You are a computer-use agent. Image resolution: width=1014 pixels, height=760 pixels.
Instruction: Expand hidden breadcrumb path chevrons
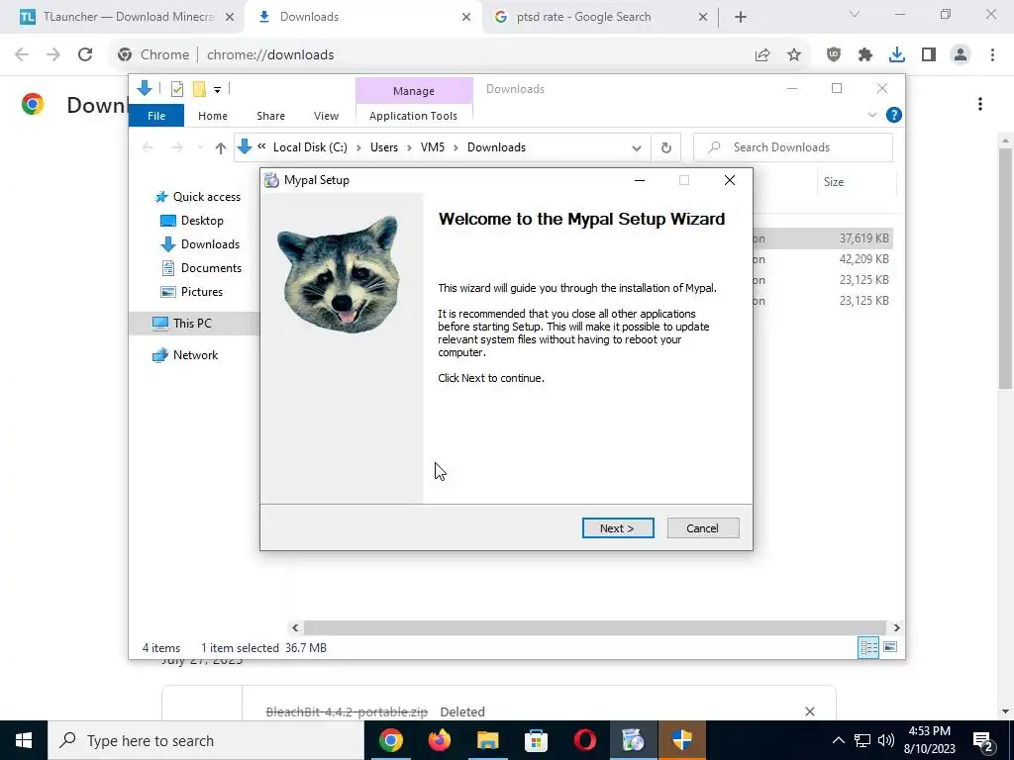[261, 146]
